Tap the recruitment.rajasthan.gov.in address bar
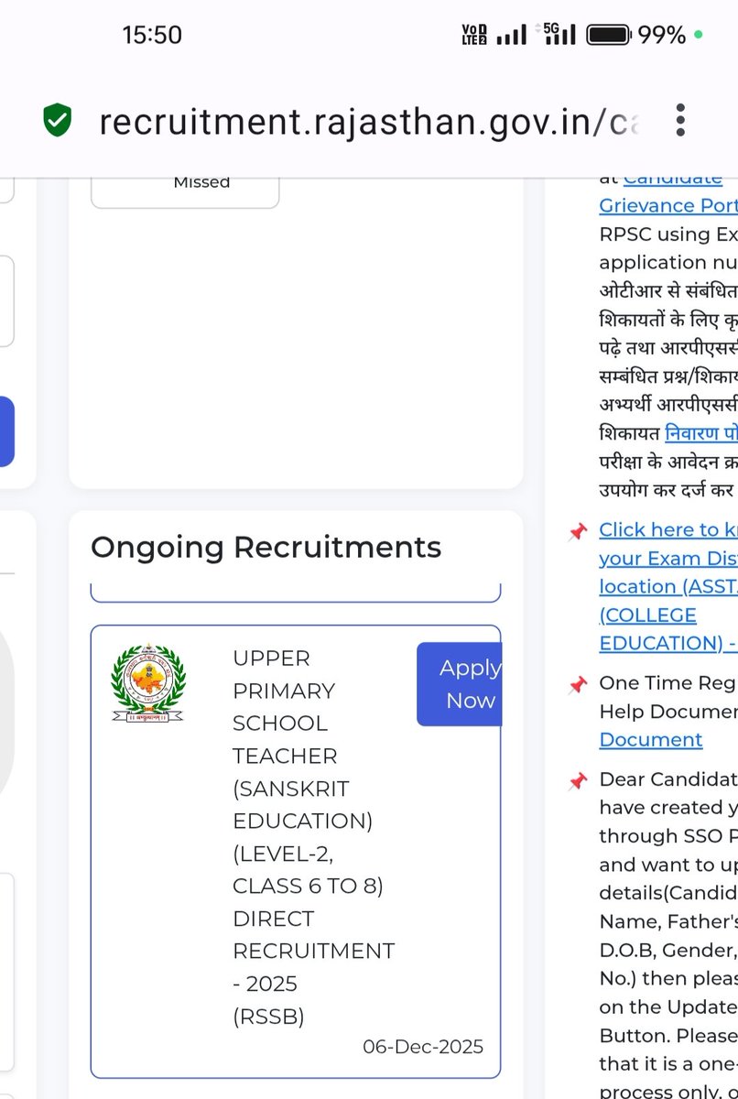This screenshot has height=1099, width=738. (x=369, y=121)
